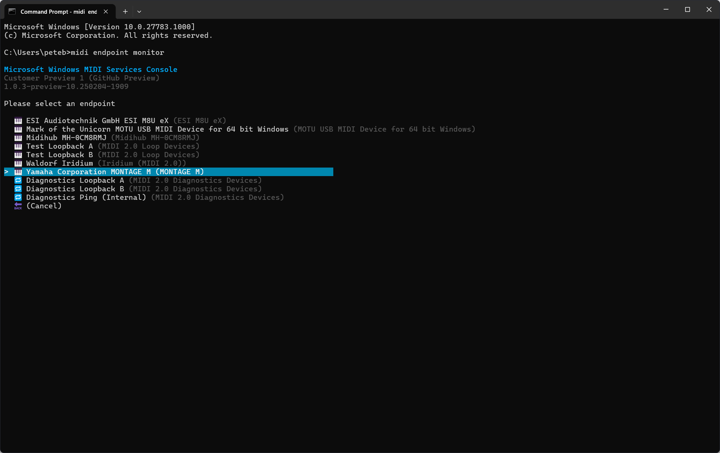Image resolution: width=720 pixels, height=453 pixels.
Task: Select Diagnostics Ping (Internal) endpoint
Action: click(155, 198)
